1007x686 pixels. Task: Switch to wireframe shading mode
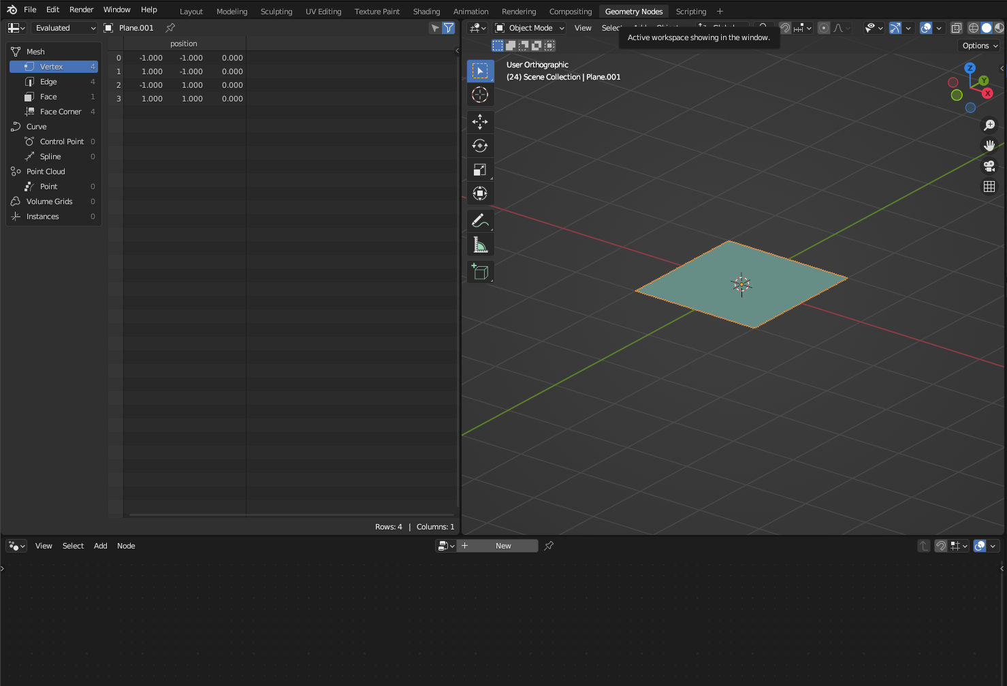pos(974,28)
